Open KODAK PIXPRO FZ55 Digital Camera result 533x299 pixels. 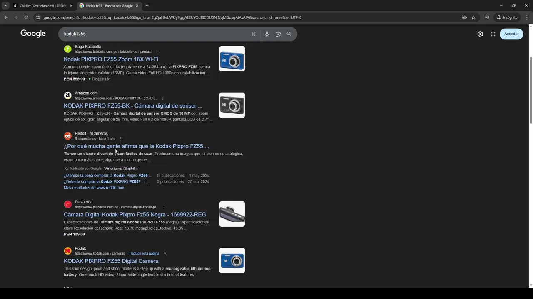coord(111,261)
